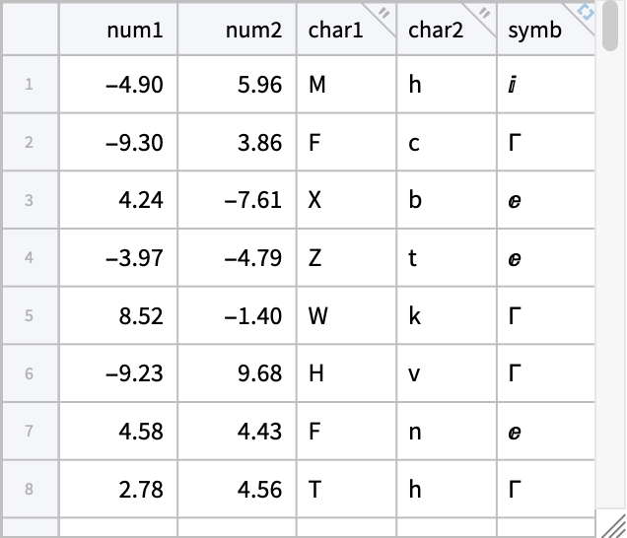Image resolution: width=627 pixels, height=538 pixels.
Task: Click the resize grip in the bottom-right corner
Action: (x=615, y=526)
